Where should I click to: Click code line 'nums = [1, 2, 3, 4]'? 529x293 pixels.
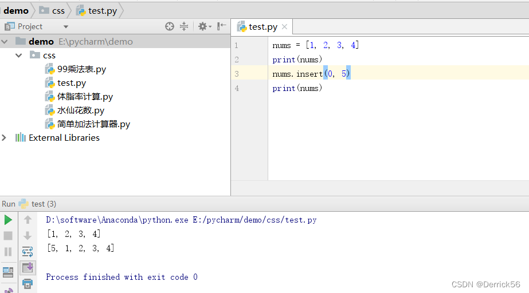[315, 45]
